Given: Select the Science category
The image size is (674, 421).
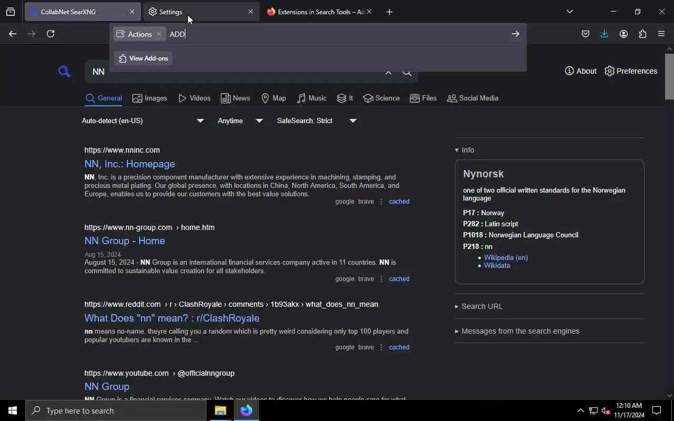Looking at the screenshot, I should click(x=381, y=98).
